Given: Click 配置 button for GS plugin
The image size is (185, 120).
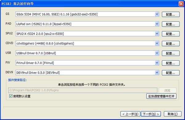Looking at the screenshot, I should (171, 15).
